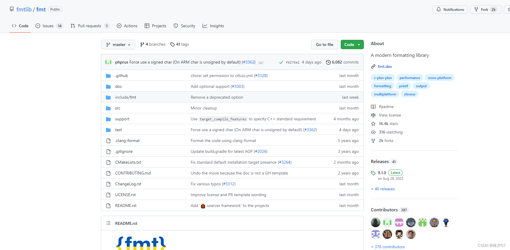The width and height of the screenshot is (510, 250).
Task: Click the book icon next to Readme
Action: click(373, 107)
